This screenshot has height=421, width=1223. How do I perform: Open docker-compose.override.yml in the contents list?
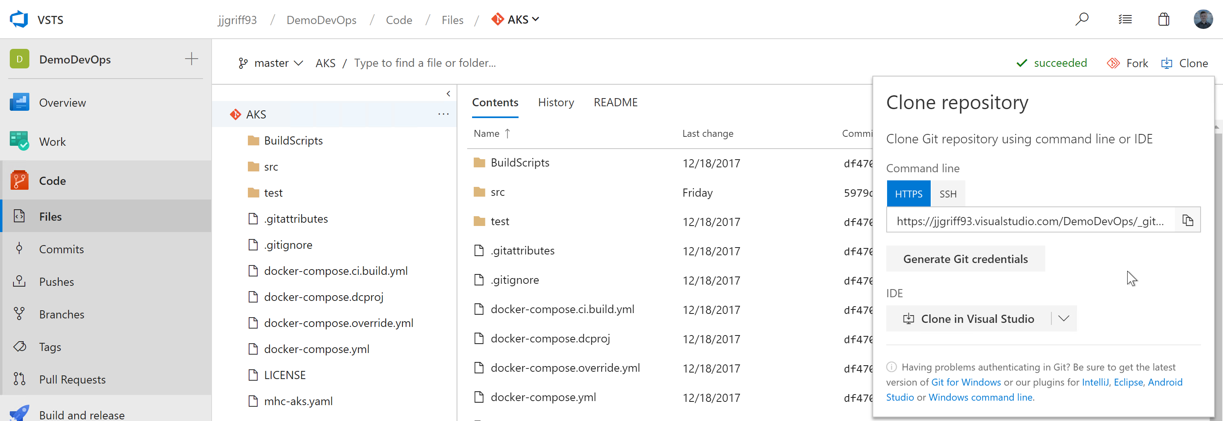click(x=565, y=368)
